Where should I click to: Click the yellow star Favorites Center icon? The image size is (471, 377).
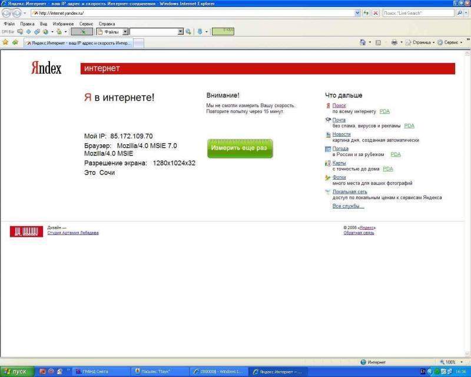coord(5,42)
